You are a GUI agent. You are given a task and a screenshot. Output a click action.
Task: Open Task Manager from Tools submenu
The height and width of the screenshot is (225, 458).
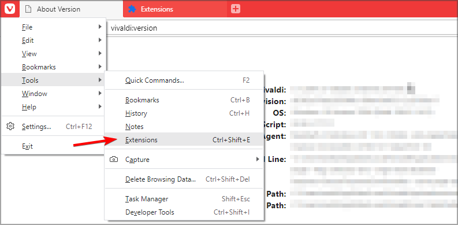[x=184, y=199]
